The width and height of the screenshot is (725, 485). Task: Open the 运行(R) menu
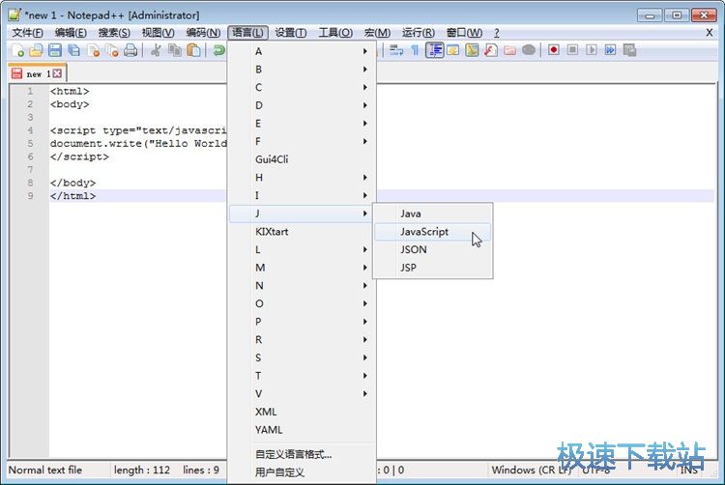point(418,33)
